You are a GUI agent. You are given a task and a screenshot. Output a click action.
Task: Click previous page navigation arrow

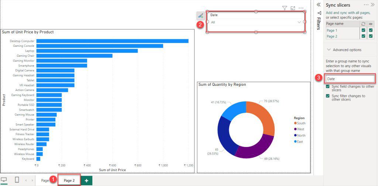pos(26,180)
